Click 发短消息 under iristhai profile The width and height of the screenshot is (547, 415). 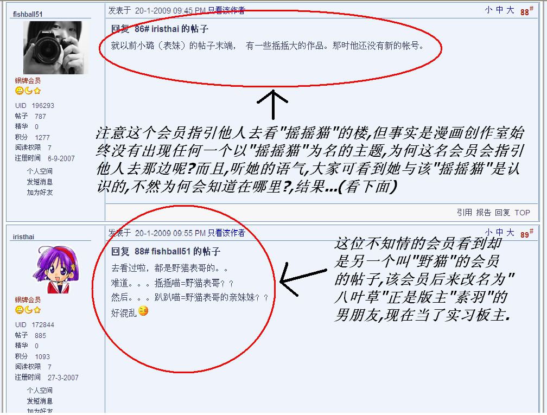tap(40, 401)
